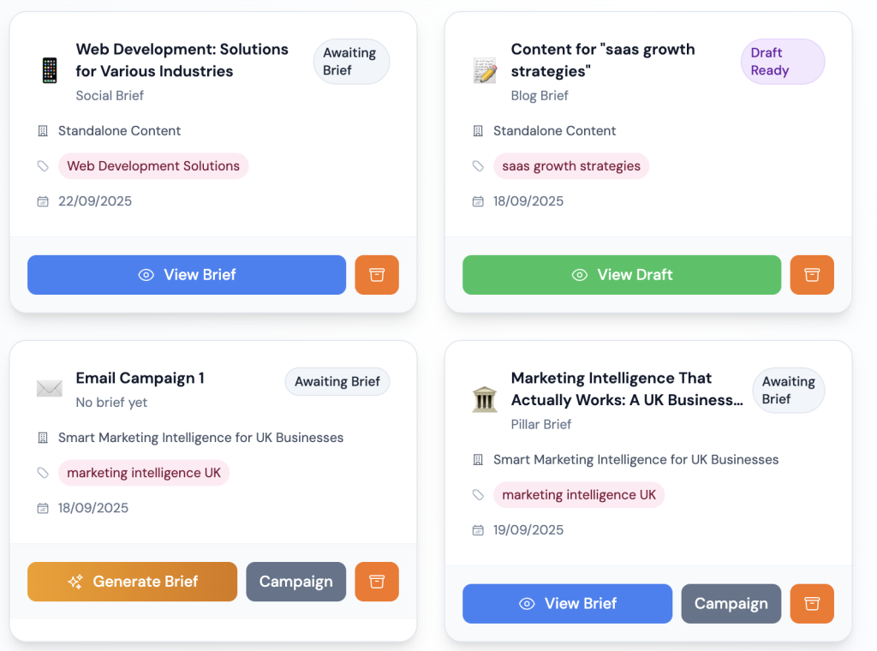The image size is (877, 651).
Task: Select the Web Development Solutions keyword tag
Action: (x=153, y=165)
